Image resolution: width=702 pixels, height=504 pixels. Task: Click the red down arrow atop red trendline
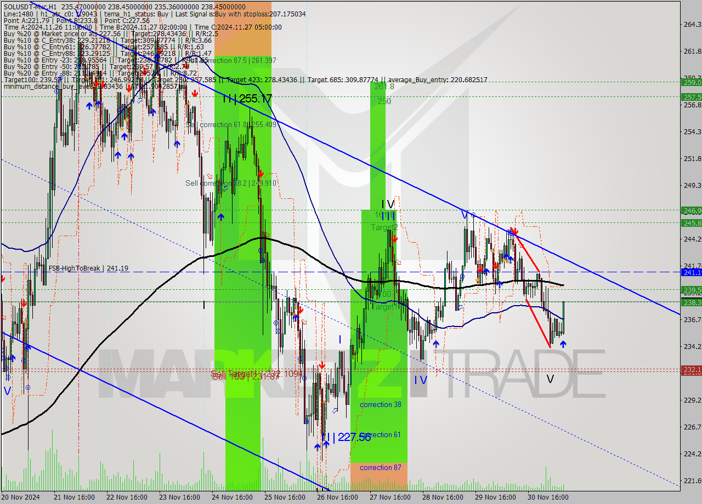(514, 231)
